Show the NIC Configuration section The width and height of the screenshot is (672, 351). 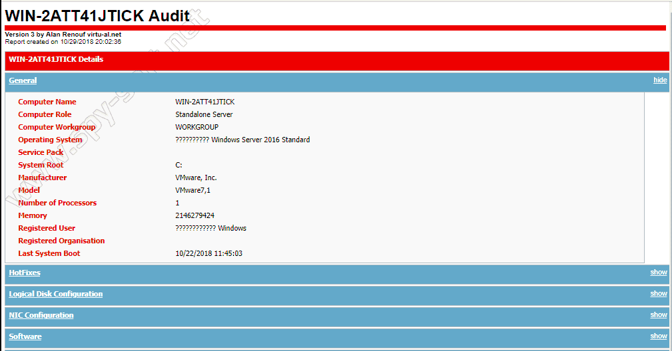coord(658,315)
